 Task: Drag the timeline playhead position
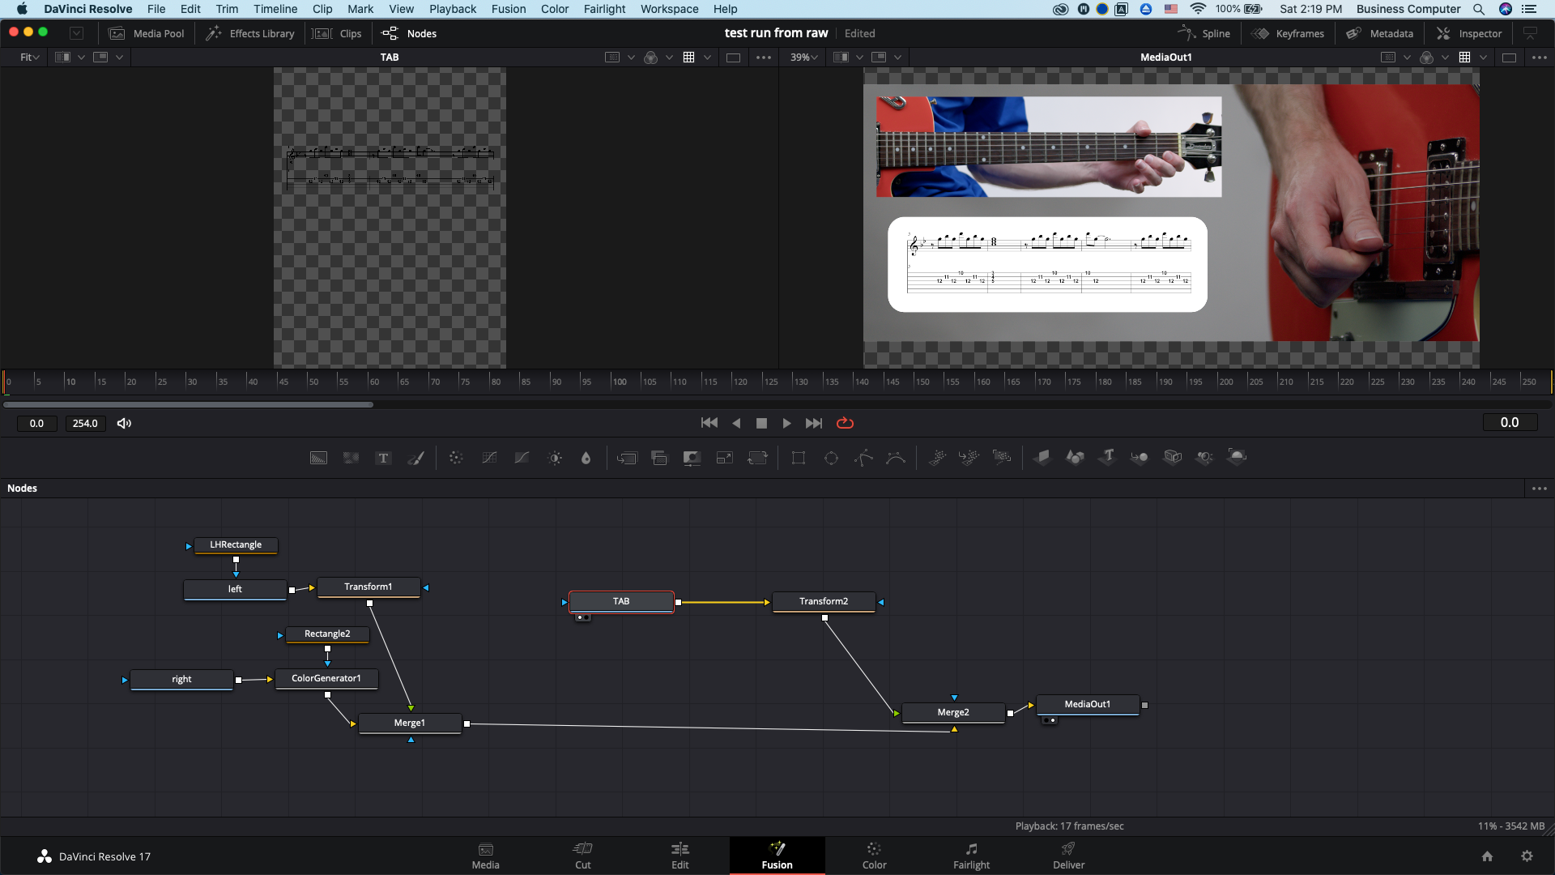[7, 382]
